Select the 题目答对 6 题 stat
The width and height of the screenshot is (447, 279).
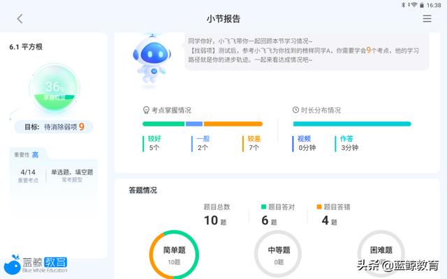pos(278,214)
